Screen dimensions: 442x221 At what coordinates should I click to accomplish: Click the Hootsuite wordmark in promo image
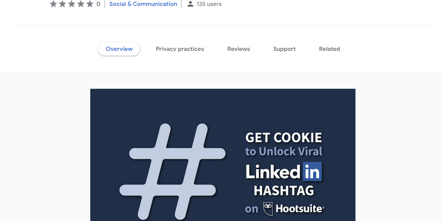point(300,209)
